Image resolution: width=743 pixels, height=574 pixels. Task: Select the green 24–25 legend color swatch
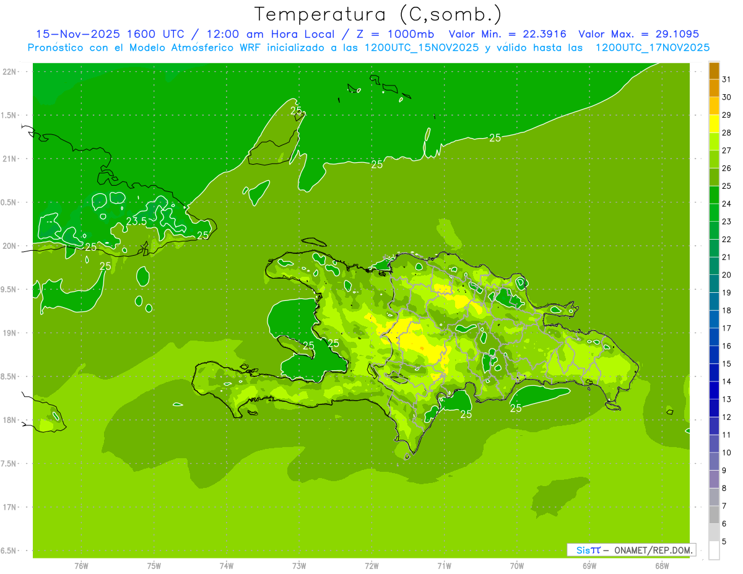[x=714, y=195]
